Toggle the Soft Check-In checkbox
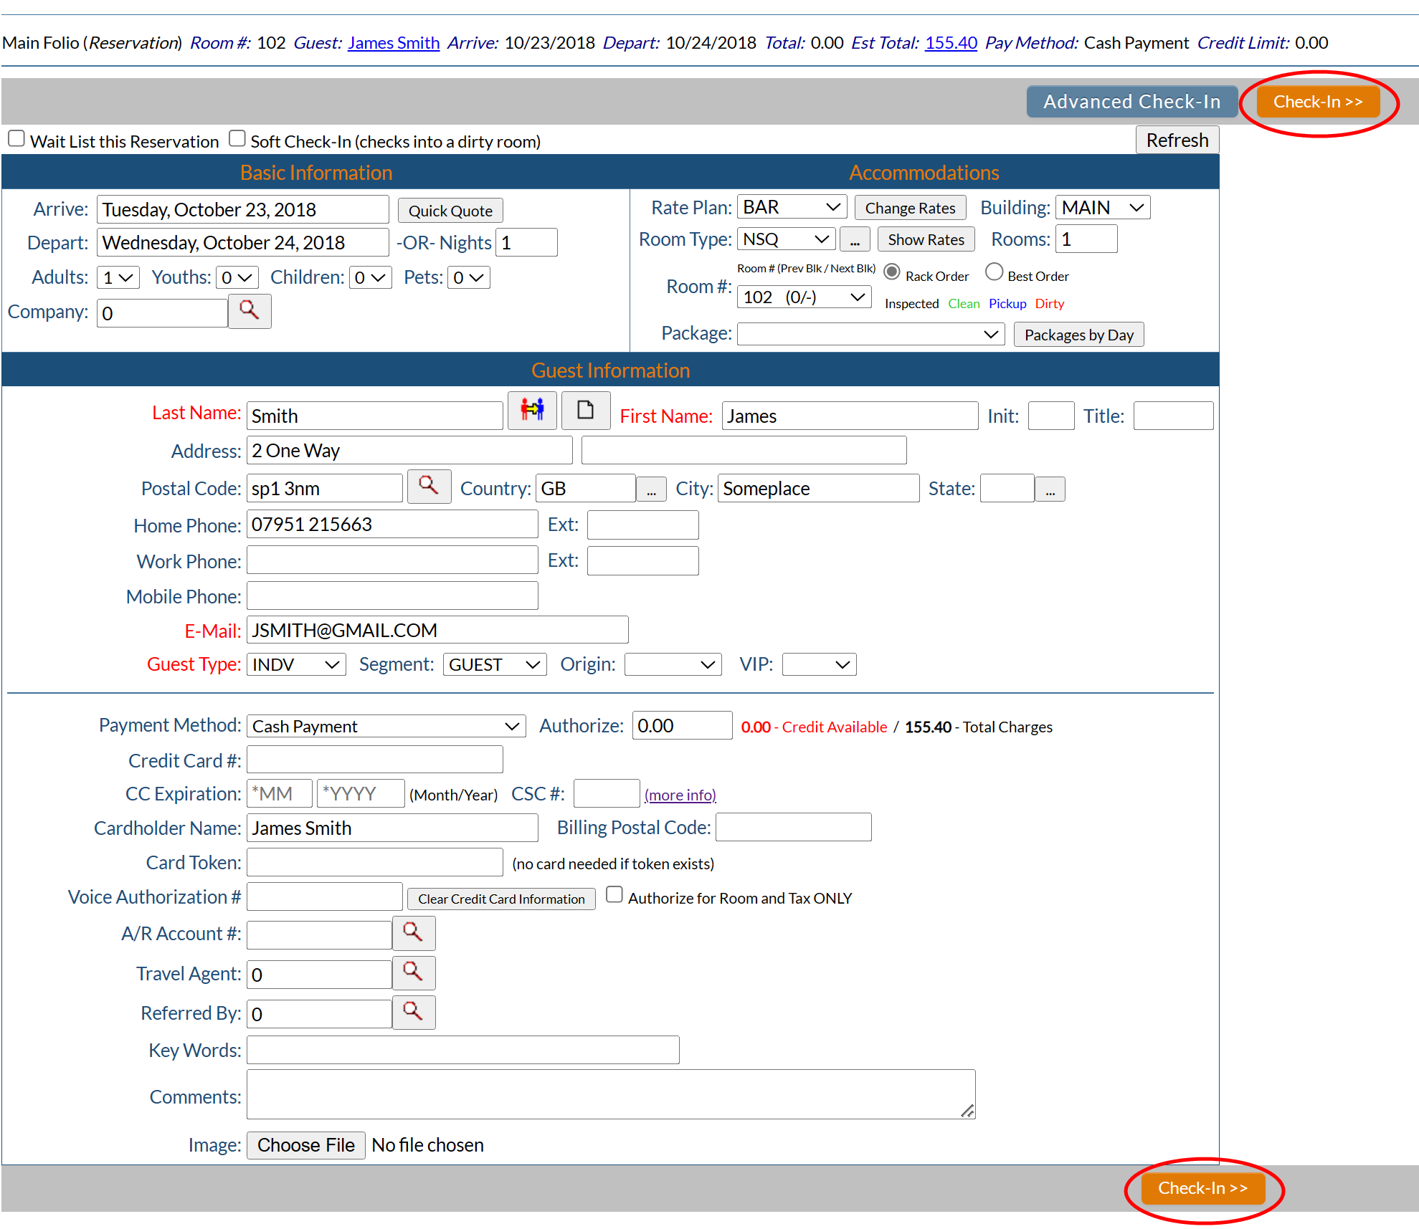This screenshot has width=1419, height=1229. tap(237, 138)
